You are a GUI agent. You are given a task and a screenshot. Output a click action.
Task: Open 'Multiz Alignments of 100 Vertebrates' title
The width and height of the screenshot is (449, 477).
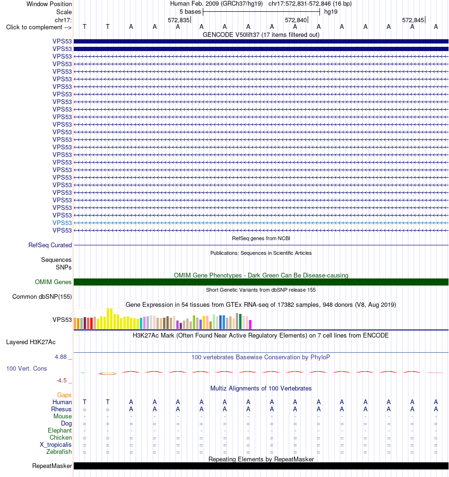tap(261, 388)
